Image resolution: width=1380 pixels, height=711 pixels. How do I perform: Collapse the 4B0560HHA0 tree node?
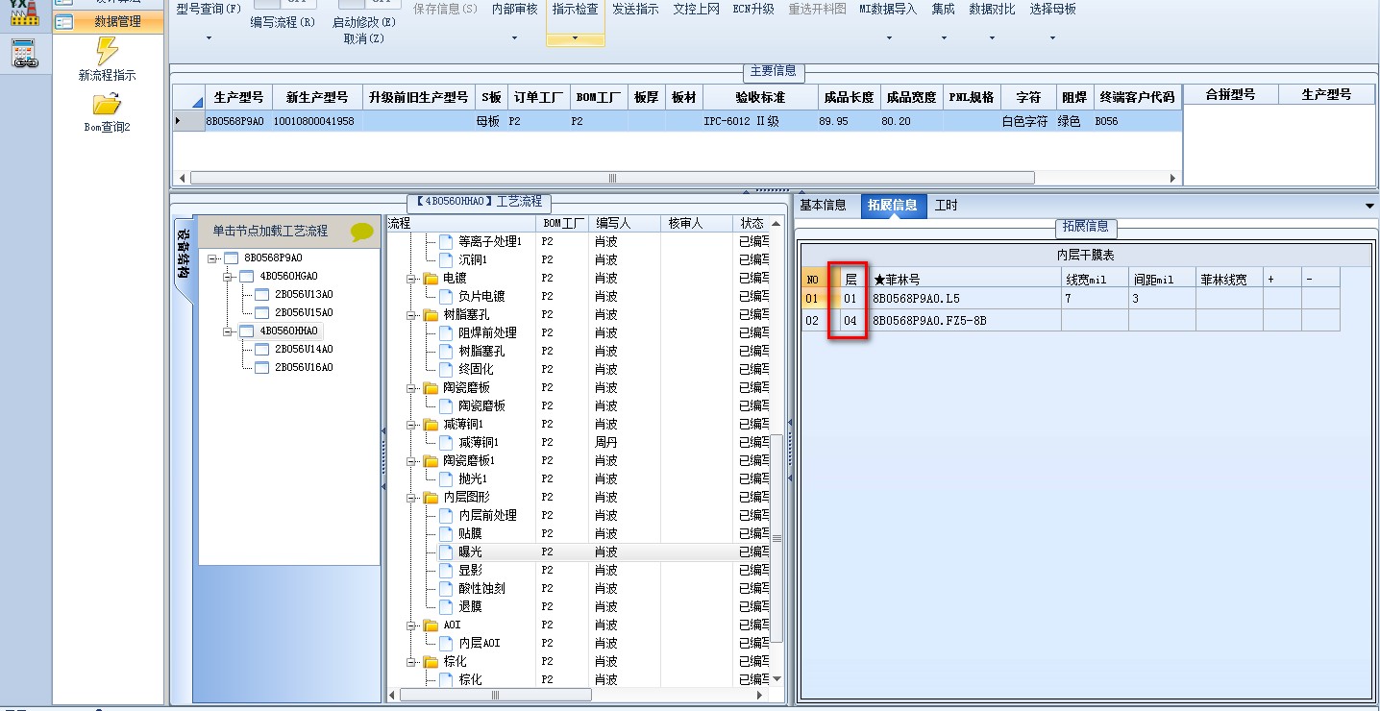pyautogui.click(x=228, y=331)
